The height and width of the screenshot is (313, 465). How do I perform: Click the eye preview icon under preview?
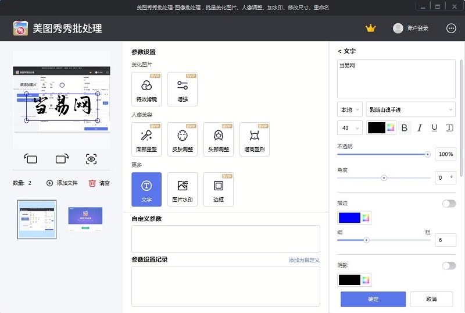click(x=91, y=159)
